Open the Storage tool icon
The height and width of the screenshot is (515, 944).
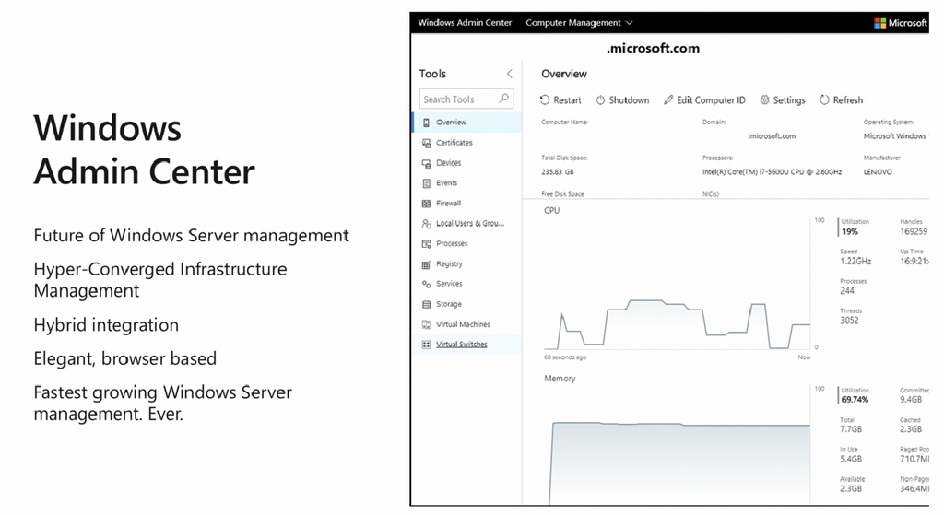pyautogui.click(x=426, y=304)
